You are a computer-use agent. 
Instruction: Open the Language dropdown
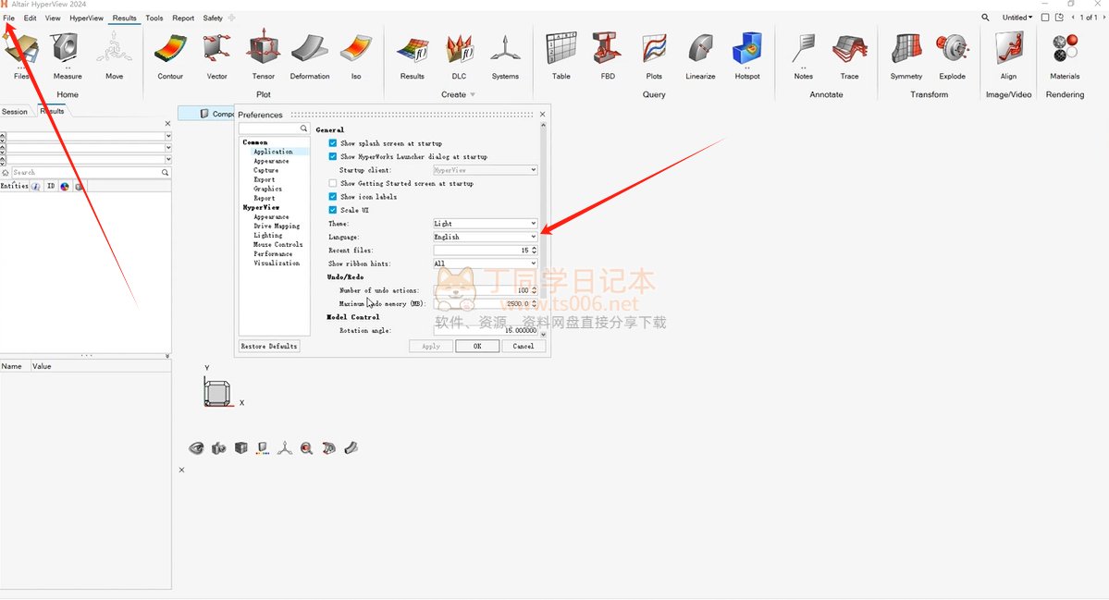pyautogui.click(x=486, y=237)
